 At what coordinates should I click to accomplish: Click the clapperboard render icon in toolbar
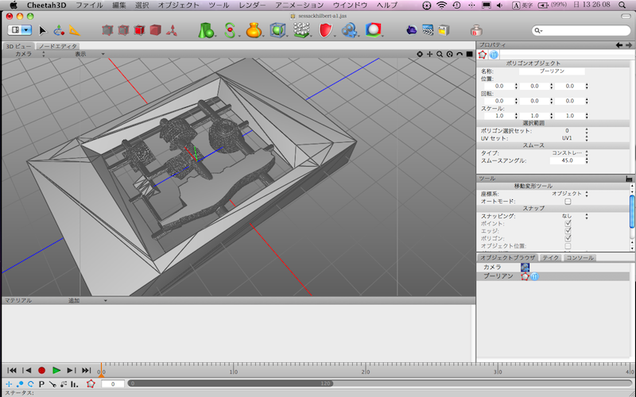point(428,30)
